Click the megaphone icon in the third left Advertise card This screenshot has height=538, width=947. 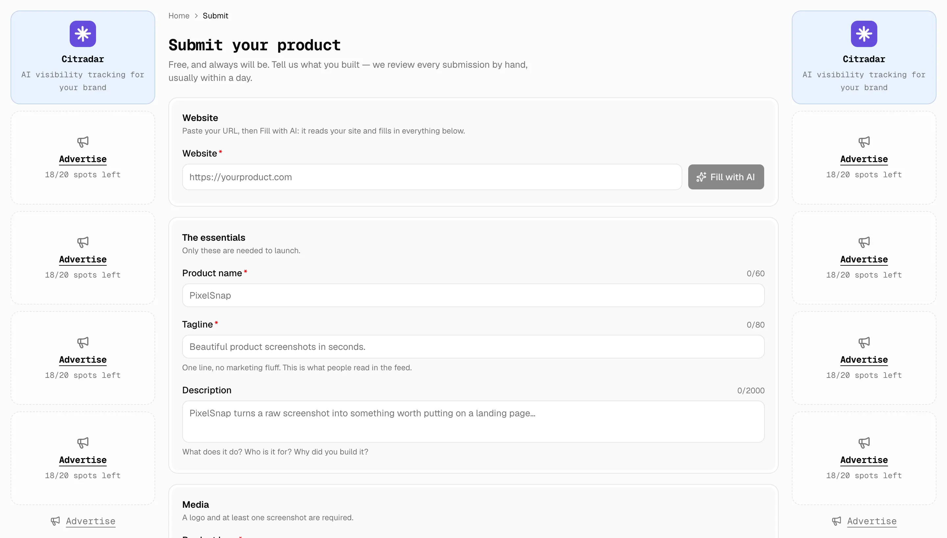click(83, 342)
